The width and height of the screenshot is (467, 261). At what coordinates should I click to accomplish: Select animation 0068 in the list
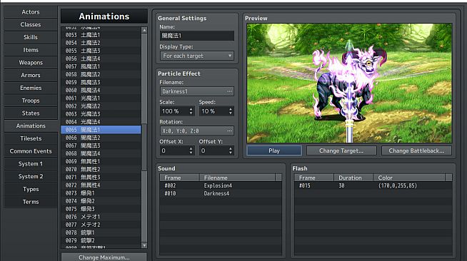[x=101, y=153]
